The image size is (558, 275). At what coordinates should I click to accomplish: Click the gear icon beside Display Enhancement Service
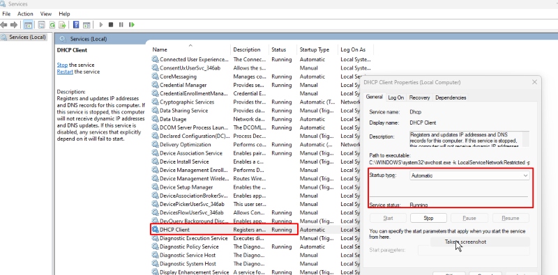point(155,272)
